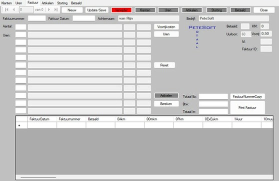Click the 0ExEukm column header

tap(217, 119)
